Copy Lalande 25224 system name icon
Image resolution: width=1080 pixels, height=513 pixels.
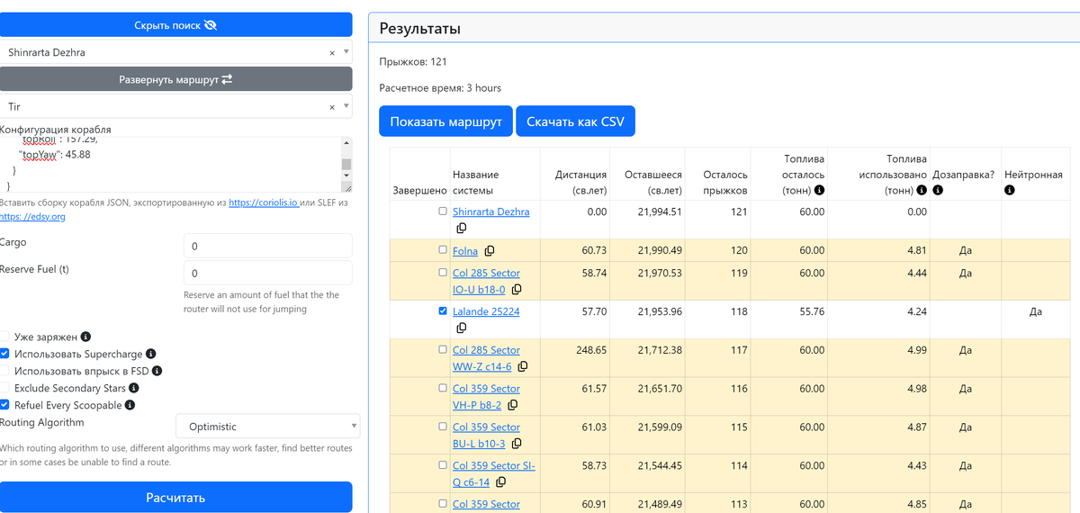(x=461, y=328)
